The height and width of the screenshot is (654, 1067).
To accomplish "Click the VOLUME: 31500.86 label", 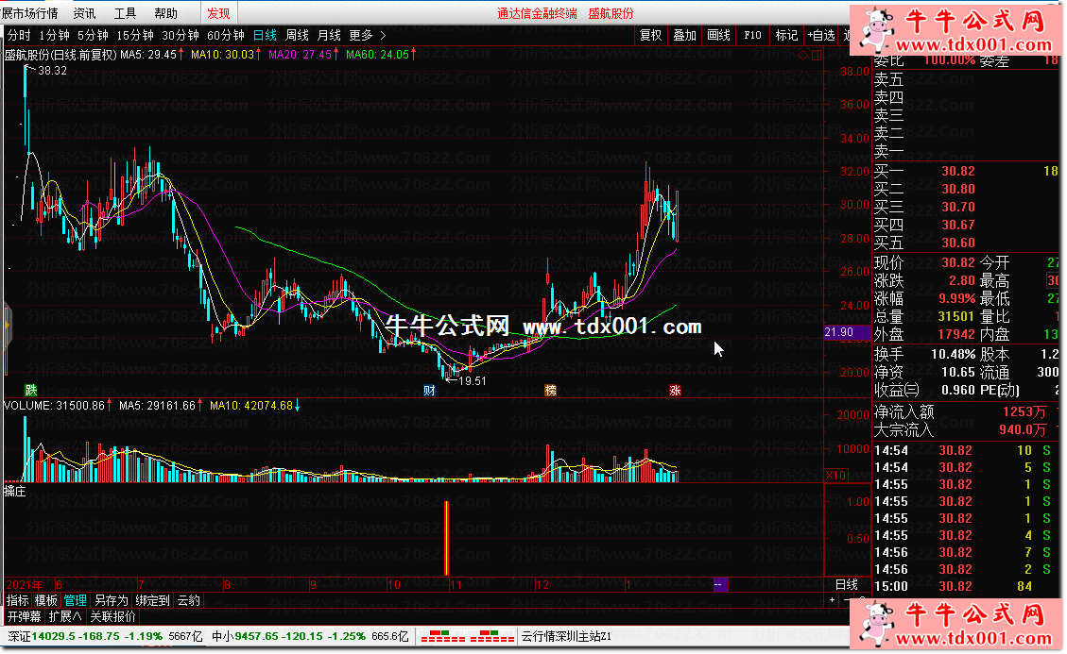I will [x=55, y=406].
